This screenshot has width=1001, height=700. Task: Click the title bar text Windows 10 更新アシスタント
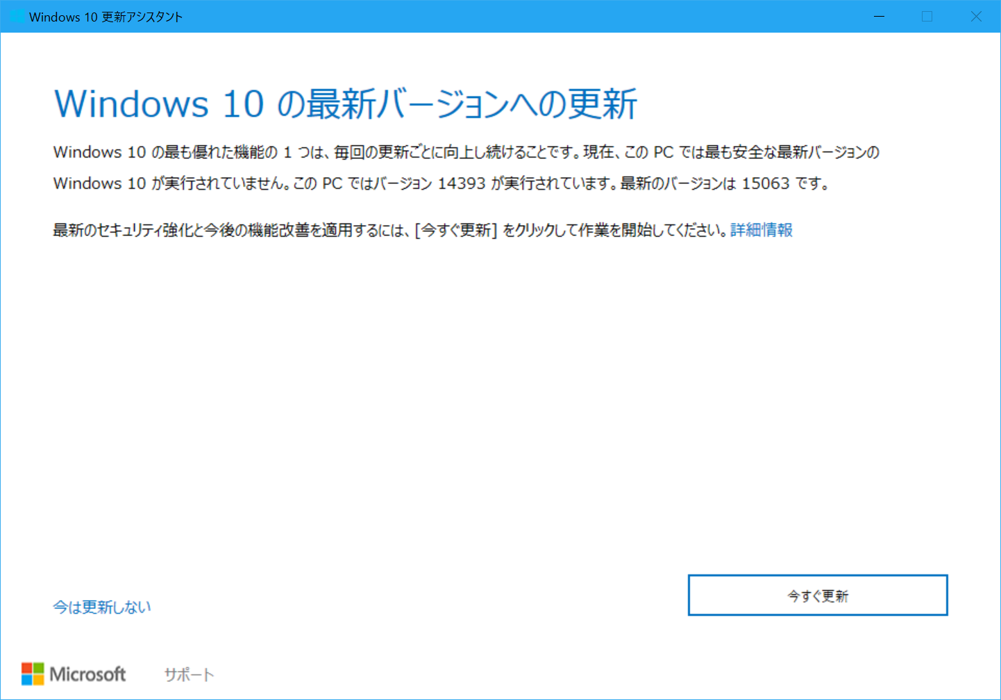[106, 17]
